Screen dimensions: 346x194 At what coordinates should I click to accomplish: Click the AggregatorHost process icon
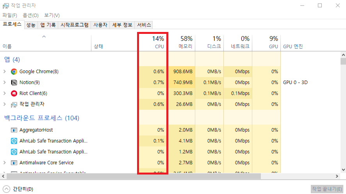[14, 130]
